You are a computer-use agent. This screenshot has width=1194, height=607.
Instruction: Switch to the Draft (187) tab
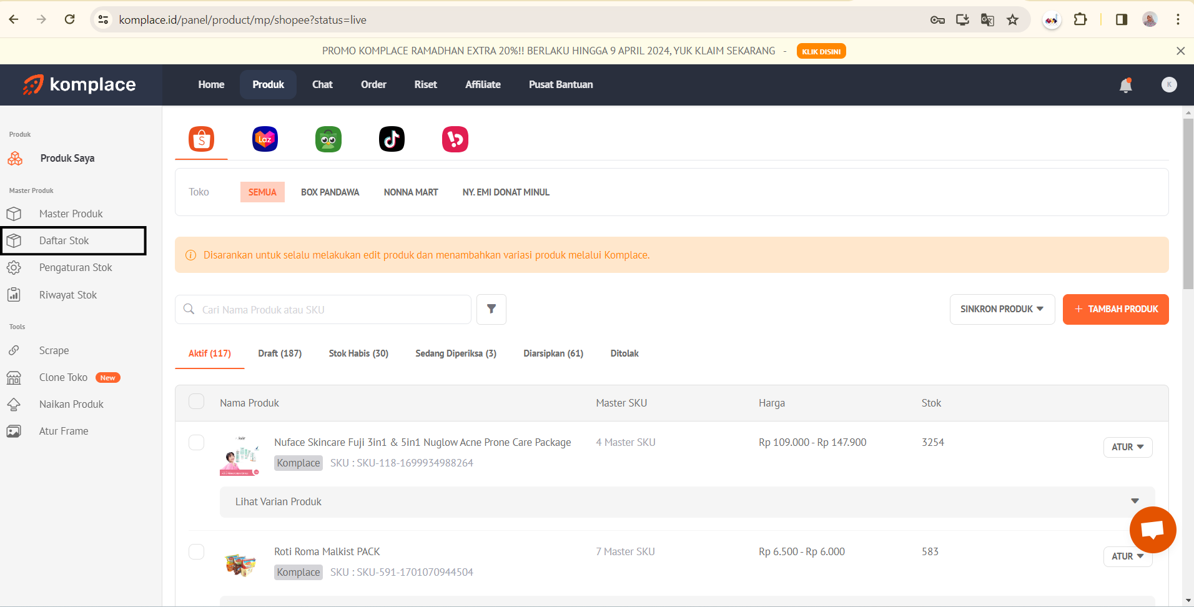click(280, 353)
